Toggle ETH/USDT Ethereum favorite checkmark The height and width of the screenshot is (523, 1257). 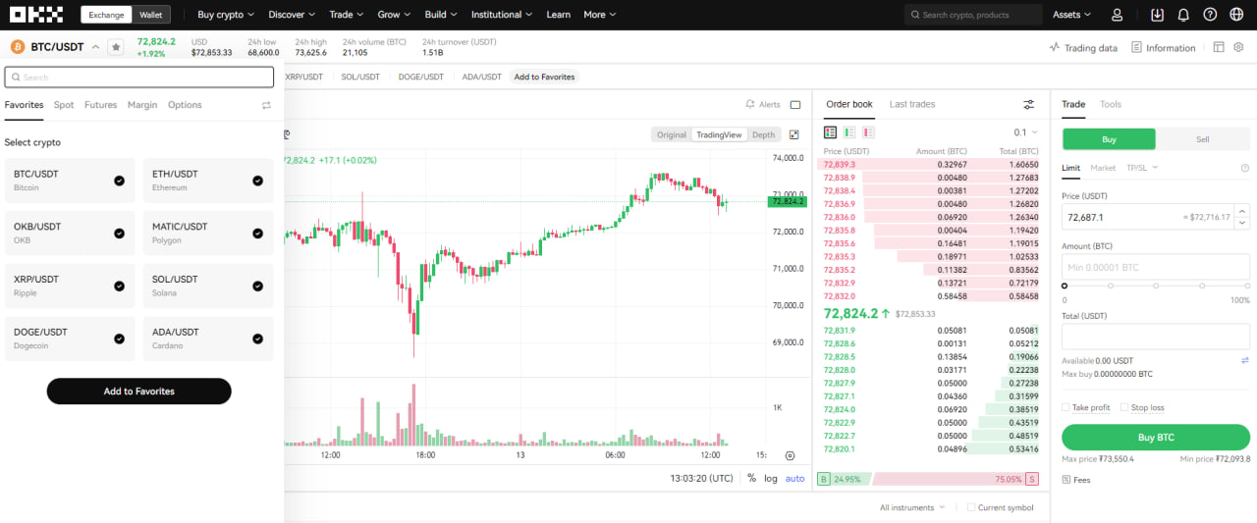(x=257, y=181)
